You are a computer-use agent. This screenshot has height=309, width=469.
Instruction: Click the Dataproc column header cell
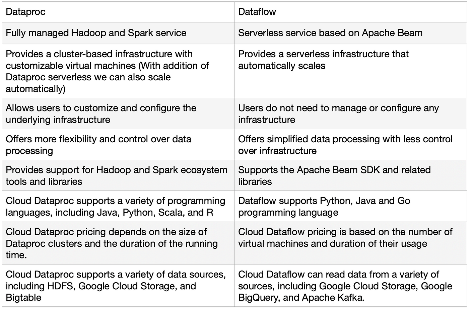tap(118, 12)
